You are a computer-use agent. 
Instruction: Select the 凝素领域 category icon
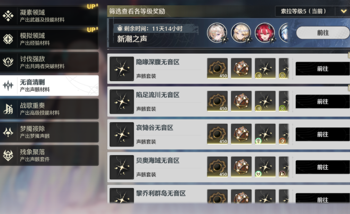point(9,16)
